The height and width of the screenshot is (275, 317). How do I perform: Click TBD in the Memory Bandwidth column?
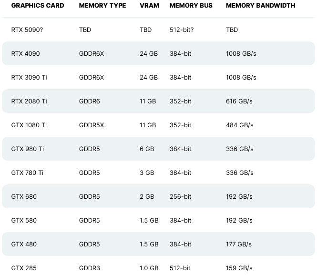click(232, 30)
